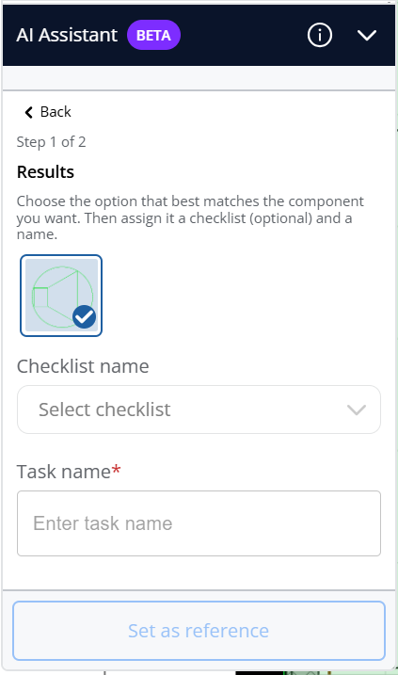Collapse the AI Assistant panel with header chevron
This screenshot has width=398, height=675.
click(367, 35)
